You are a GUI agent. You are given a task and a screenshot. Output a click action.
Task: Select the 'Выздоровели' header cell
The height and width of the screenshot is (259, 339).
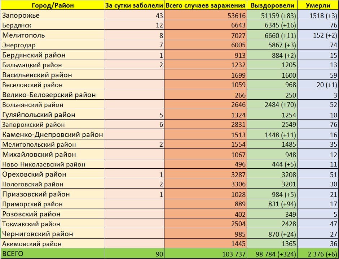pyautogui.click(x=272, y=5)
